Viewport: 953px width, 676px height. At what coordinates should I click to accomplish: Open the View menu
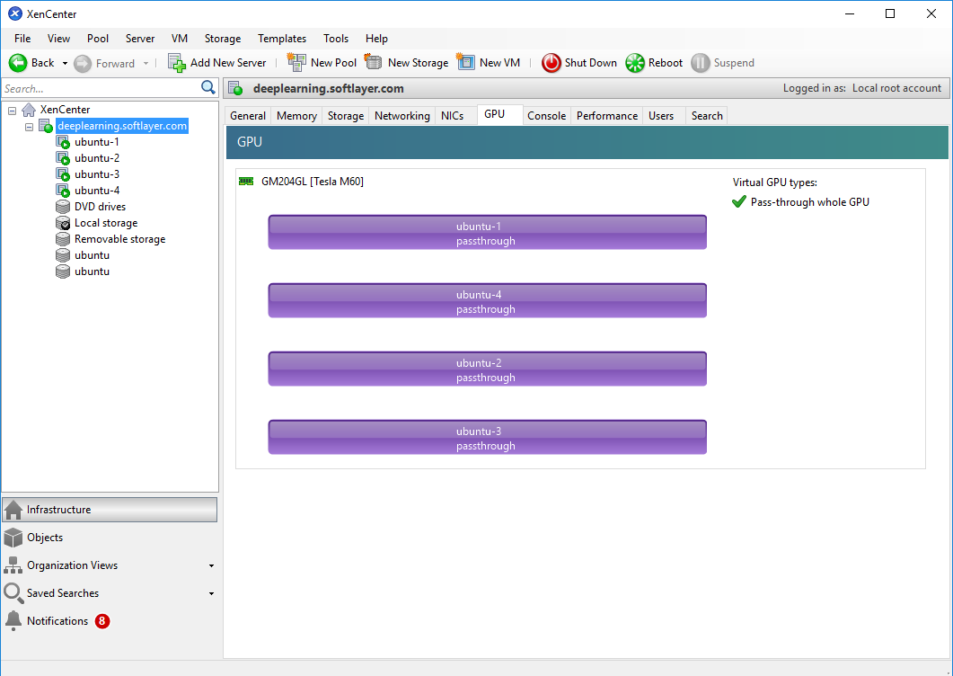58,39
